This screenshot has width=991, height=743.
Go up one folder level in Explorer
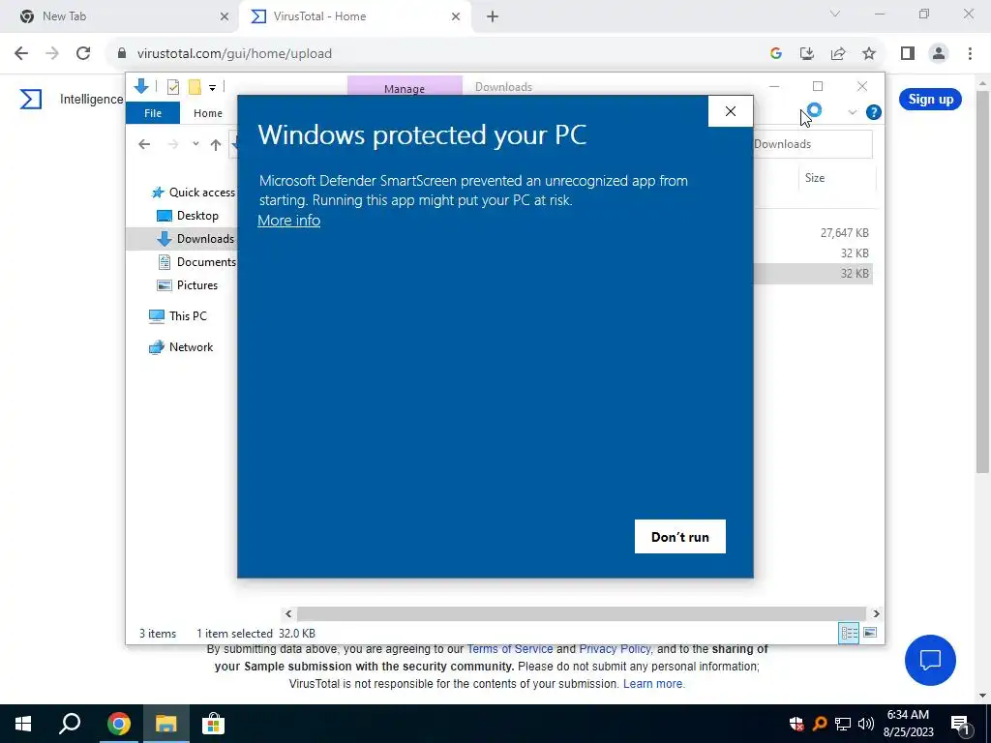coord(216,145)
